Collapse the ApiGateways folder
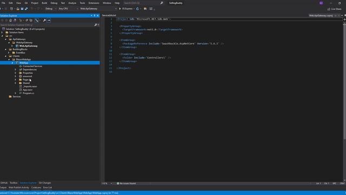Image resolution: width=346 pixels, height=195 pixels. [x=6, y=39]
